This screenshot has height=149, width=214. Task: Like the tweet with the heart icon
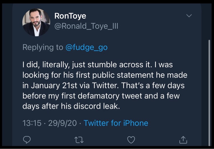pos(131,140)
